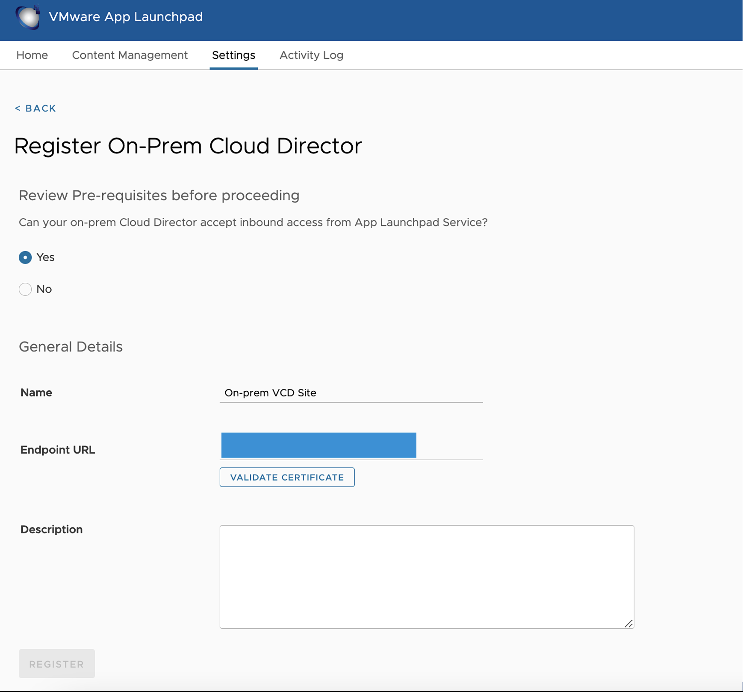Open the Home tab
743x692 pixels.
point(32,55)
